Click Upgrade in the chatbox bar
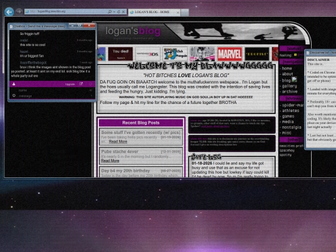This screenshot has width=336, height=252. click(70, 84)
